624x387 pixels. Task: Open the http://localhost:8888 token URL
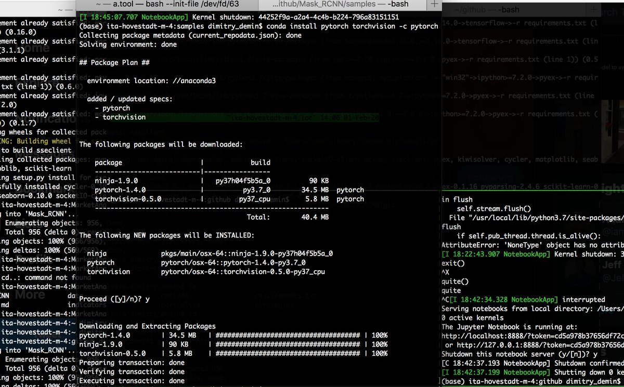coord(532,336)
